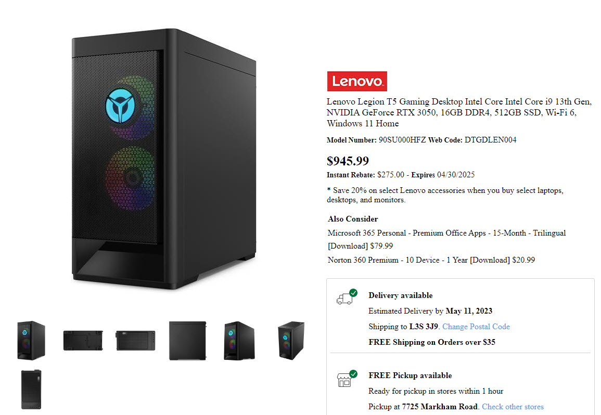Click the Lenovo Legion T5 product title
The image size is (601, 415).
click(x=459, y=112)
